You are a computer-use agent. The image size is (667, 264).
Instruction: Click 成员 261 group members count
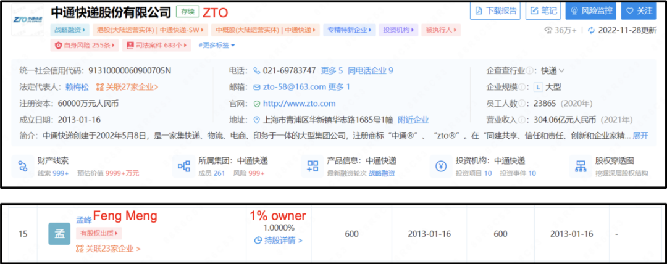(x=212, y=173)
